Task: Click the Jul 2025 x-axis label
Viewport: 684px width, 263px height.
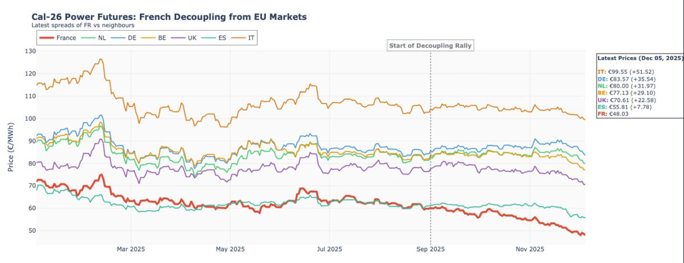Action: click(329, 249)
